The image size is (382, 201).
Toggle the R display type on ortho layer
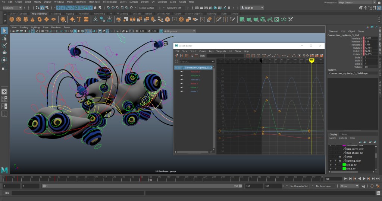[340, 157]
